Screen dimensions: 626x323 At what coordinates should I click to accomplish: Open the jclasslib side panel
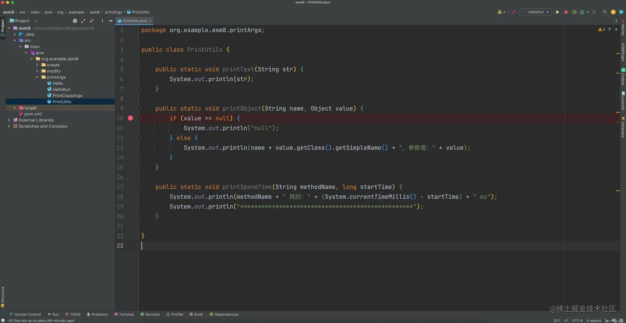tap(623, 101)
